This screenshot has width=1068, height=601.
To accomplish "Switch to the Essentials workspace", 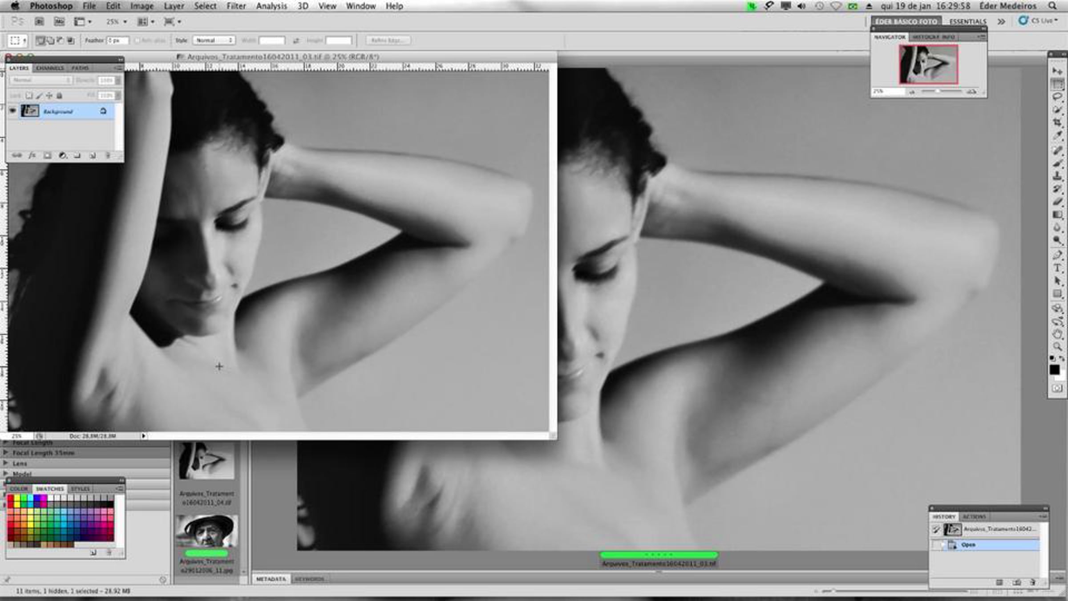I will (x=967, y=21).
